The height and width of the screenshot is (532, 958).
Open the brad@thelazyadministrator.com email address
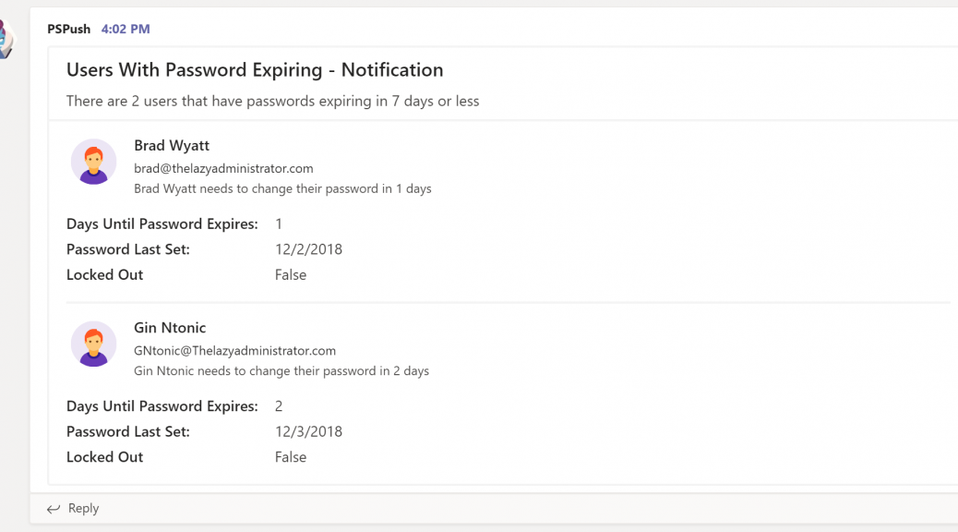[x=223, y=168]
